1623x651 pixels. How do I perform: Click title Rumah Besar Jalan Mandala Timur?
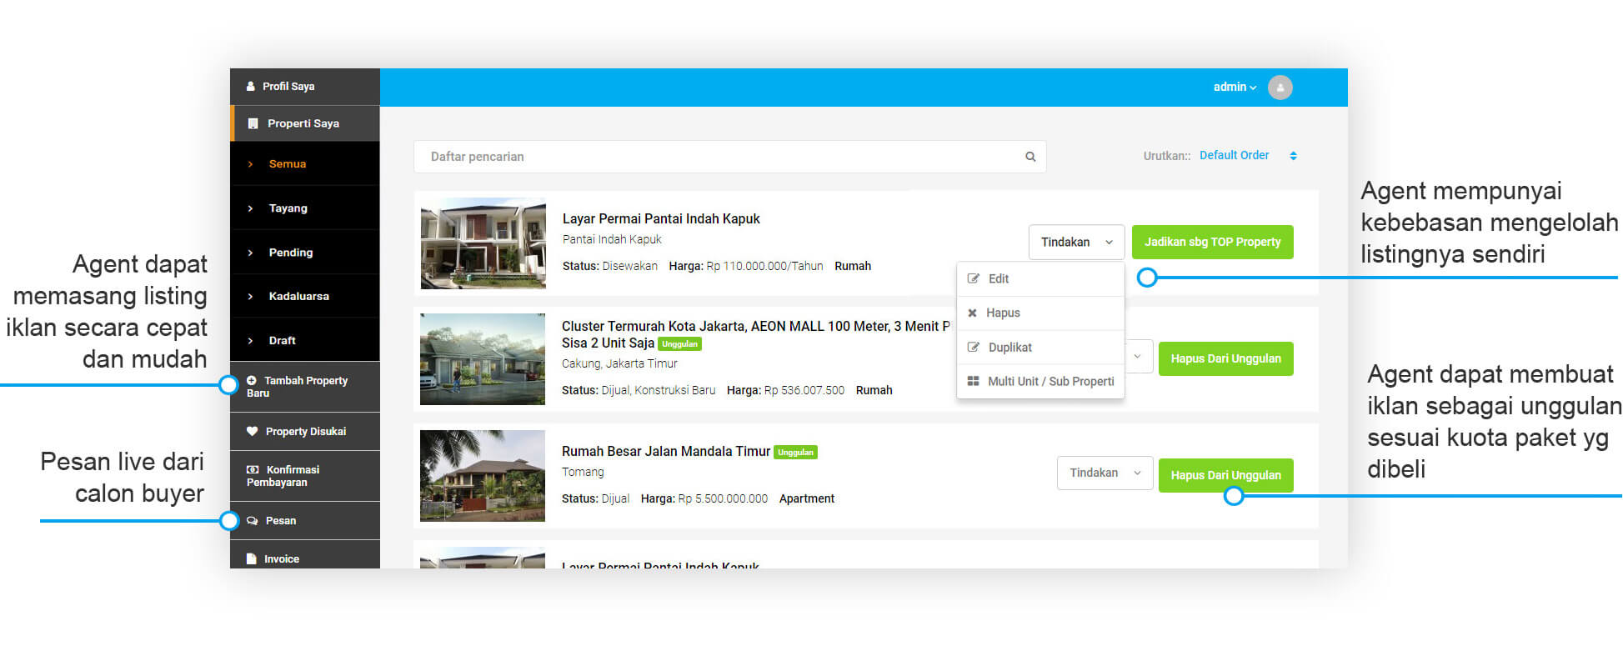click(x=666, y=451)
